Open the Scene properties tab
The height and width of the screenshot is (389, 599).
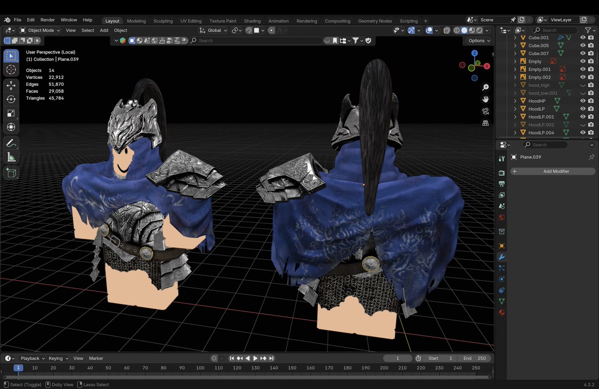click(x=502, y=206)
